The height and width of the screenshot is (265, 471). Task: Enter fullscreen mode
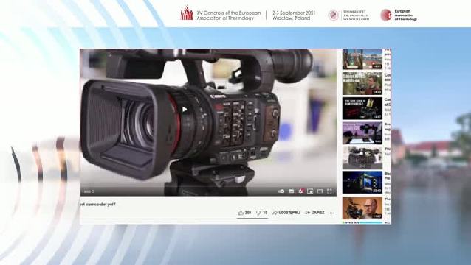click(329, 191)
